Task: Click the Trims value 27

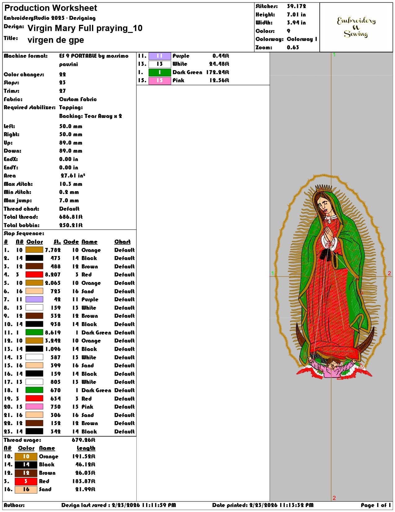Action: pos(63,91)
